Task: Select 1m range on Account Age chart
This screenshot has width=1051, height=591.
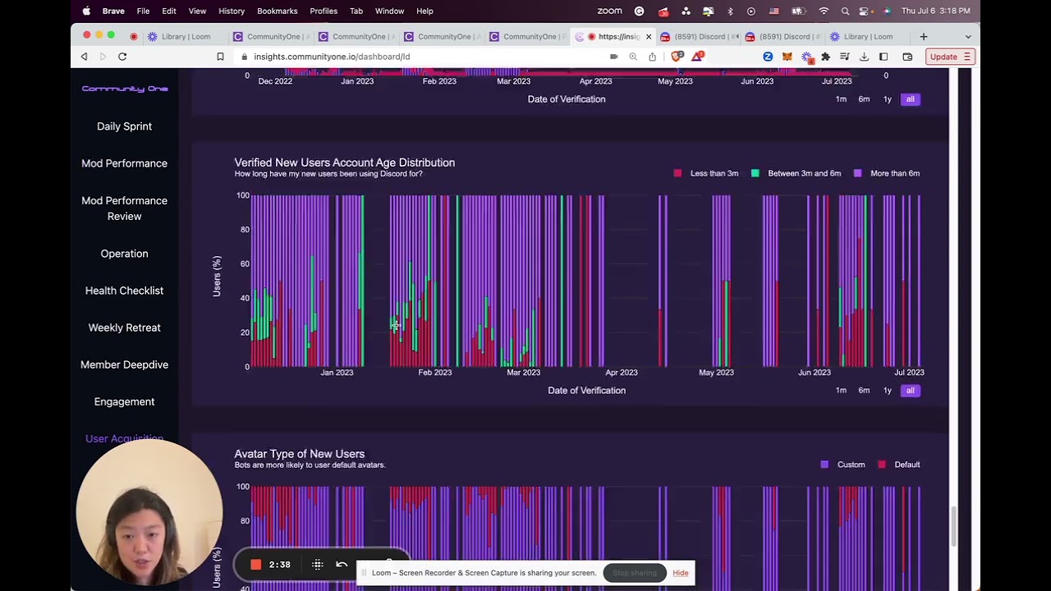Action: [x=841, y=391]
